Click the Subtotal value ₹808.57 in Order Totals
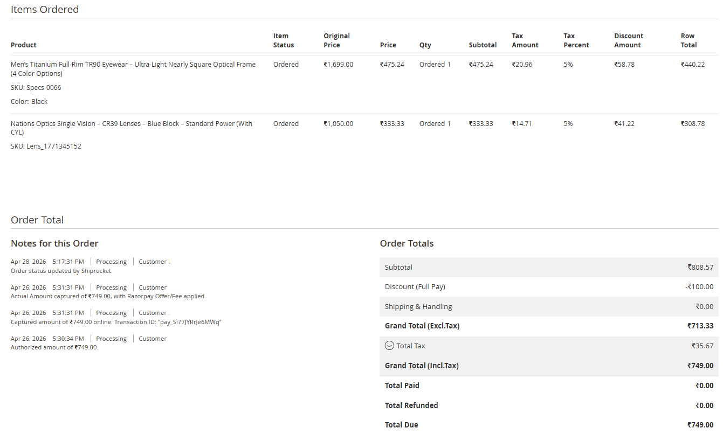Viewport: 723px width, 435px height. tap(700, 267)
